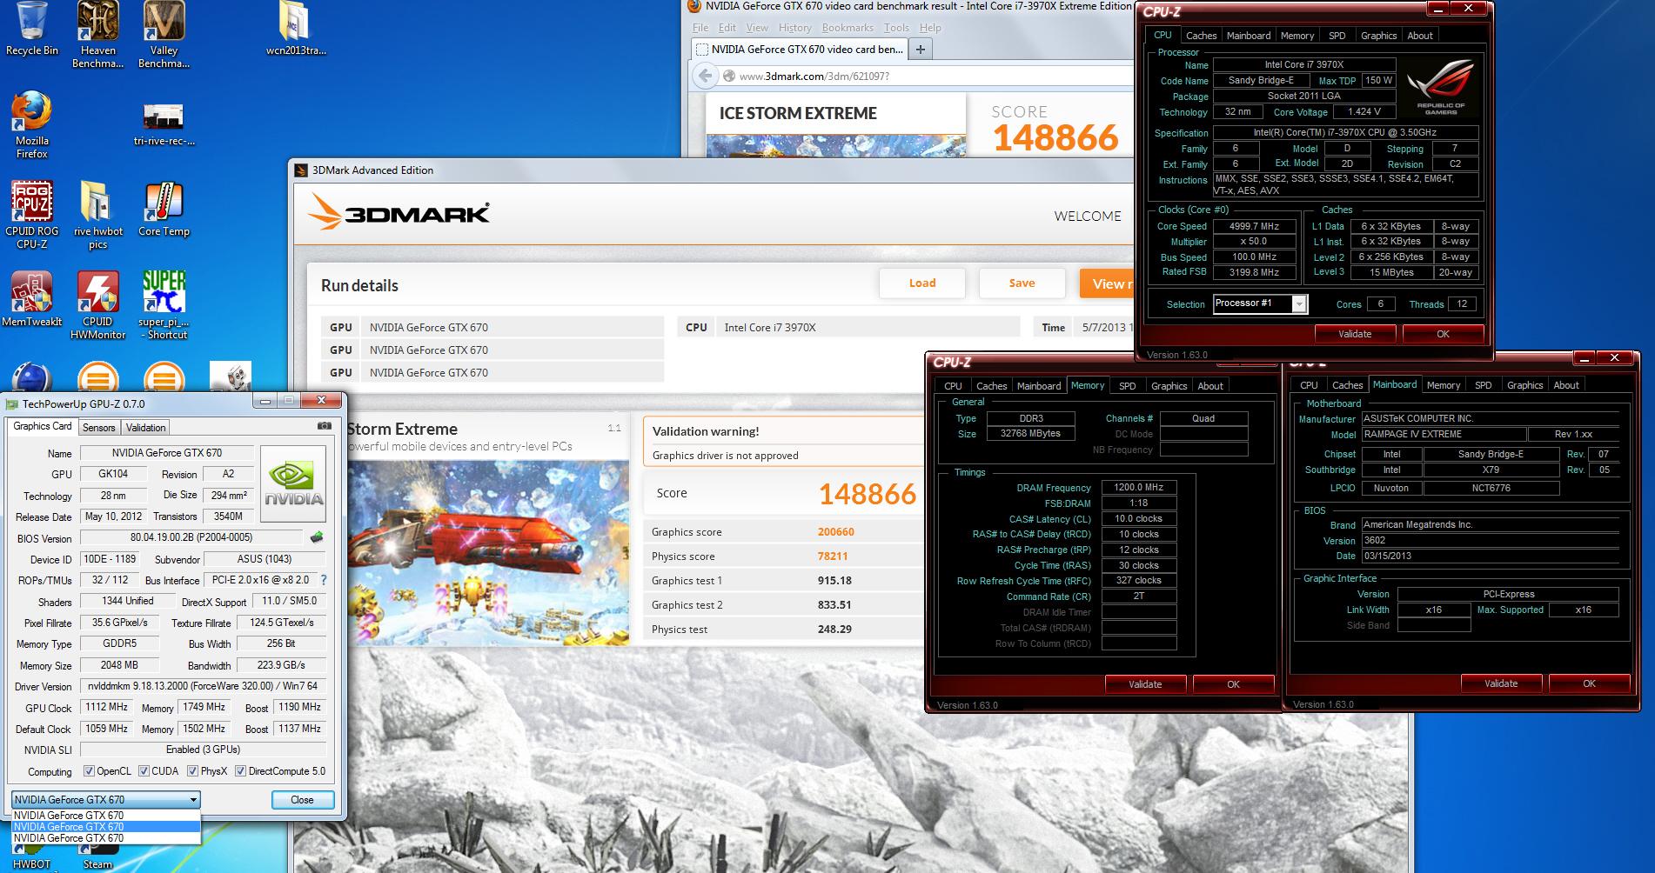Open Caches tab in top CPU-Z window
The width and height of the screenshot is (1655, 873).
click(x=1201, y=36)
